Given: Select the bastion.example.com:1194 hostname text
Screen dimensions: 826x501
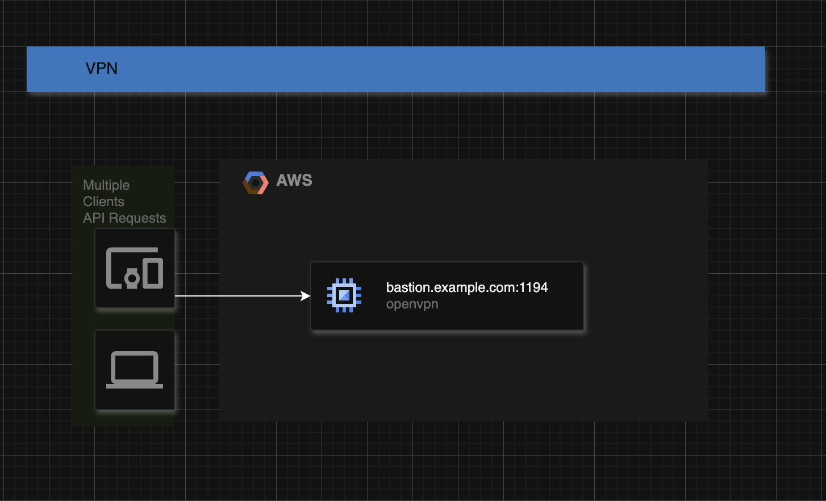Looking at the screenshot, I should tap(466, 287).
